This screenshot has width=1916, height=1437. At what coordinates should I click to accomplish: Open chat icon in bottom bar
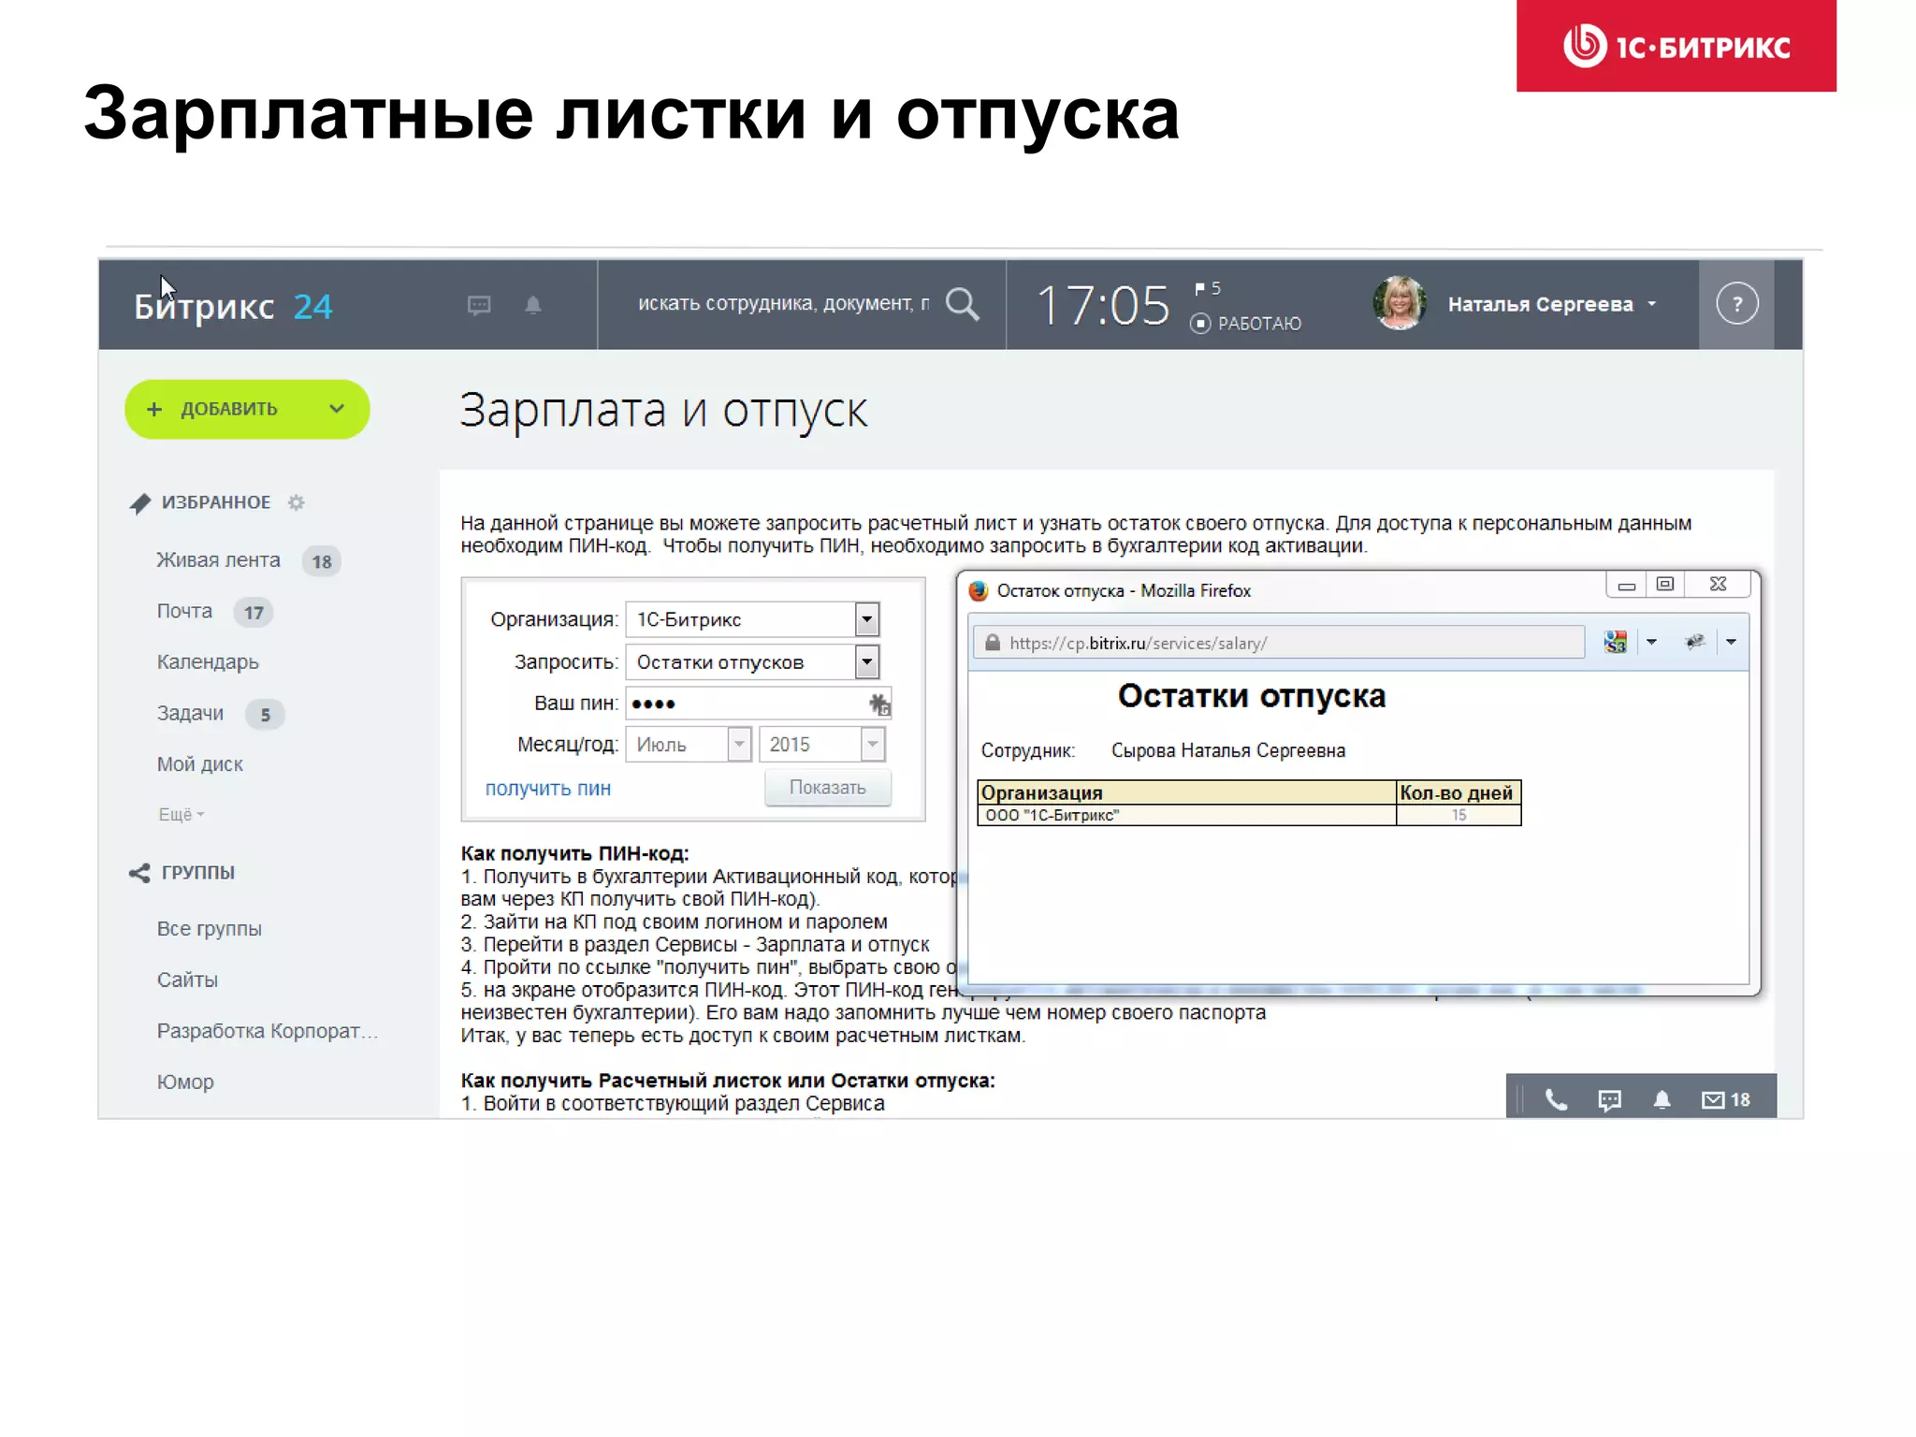coord(1609,1100)
